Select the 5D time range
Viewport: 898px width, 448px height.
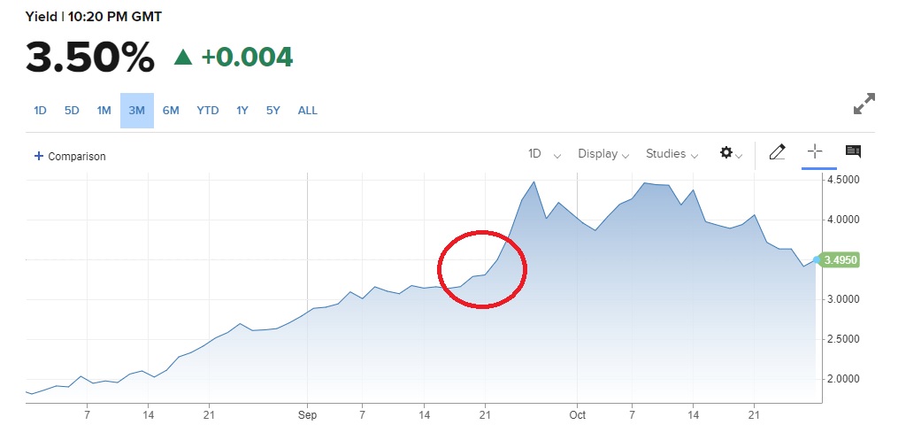72,111
